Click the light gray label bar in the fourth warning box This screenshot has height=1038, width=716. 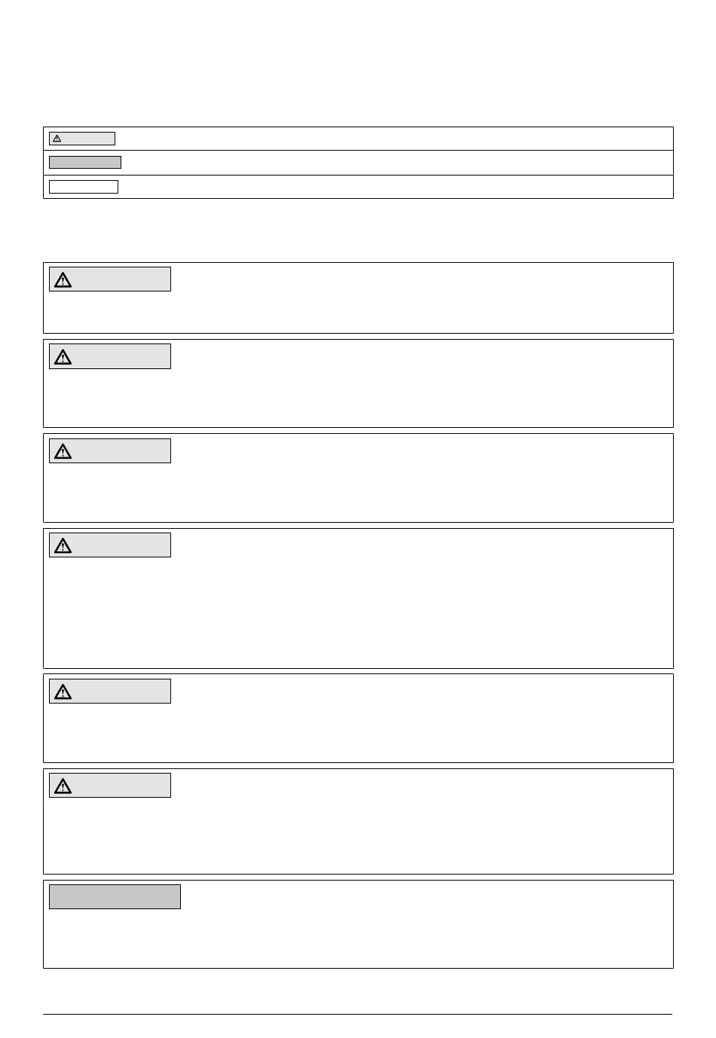[110, 545]
